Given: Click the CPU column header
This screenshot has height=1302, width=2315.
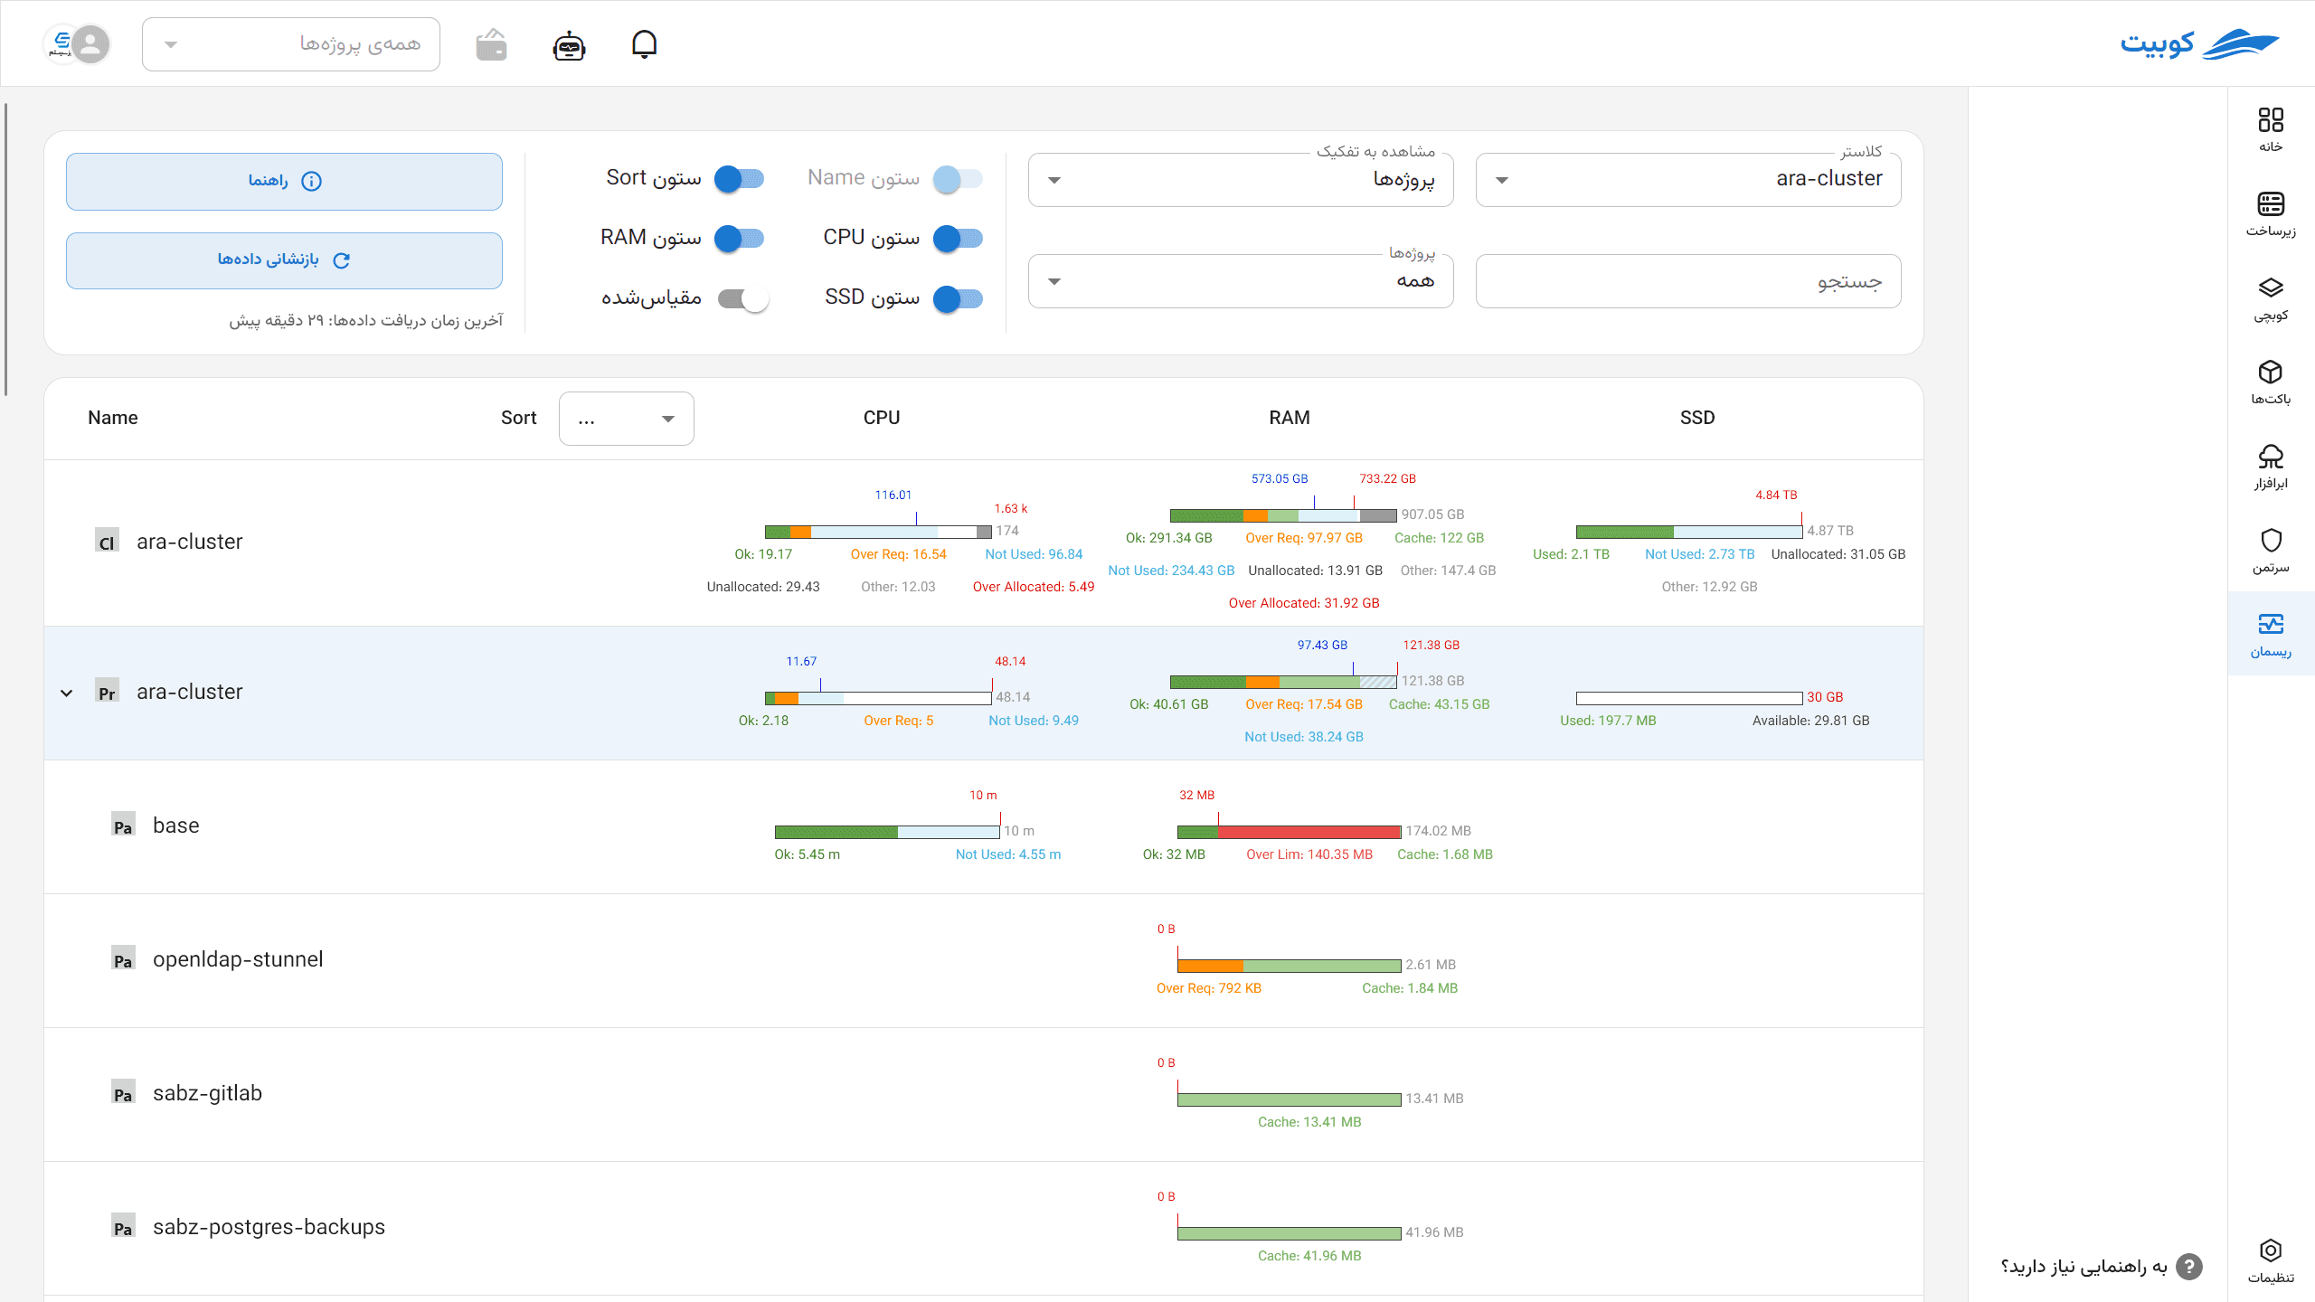Looking at the screenshot, I should click(882, 418).
